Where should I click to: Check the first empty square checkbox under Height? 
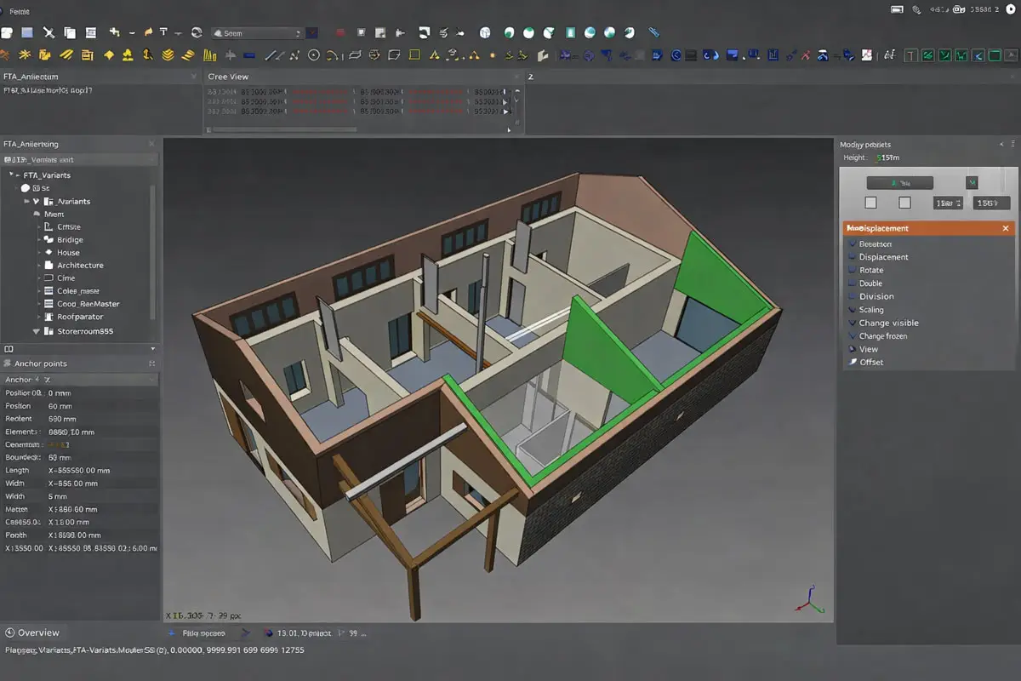pos(870,203)
